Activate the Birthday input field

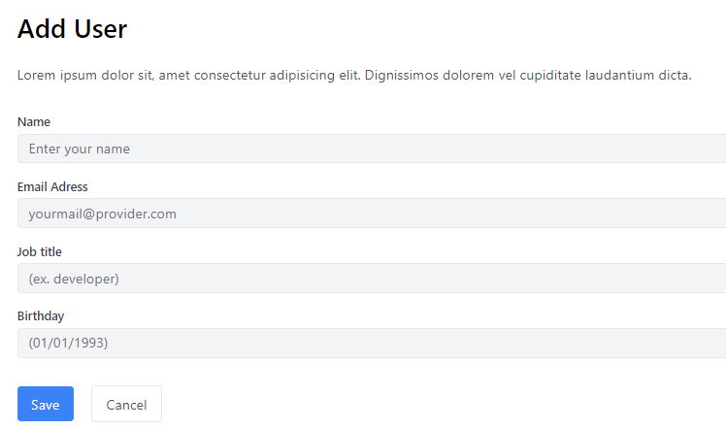[x=372, y=343]
